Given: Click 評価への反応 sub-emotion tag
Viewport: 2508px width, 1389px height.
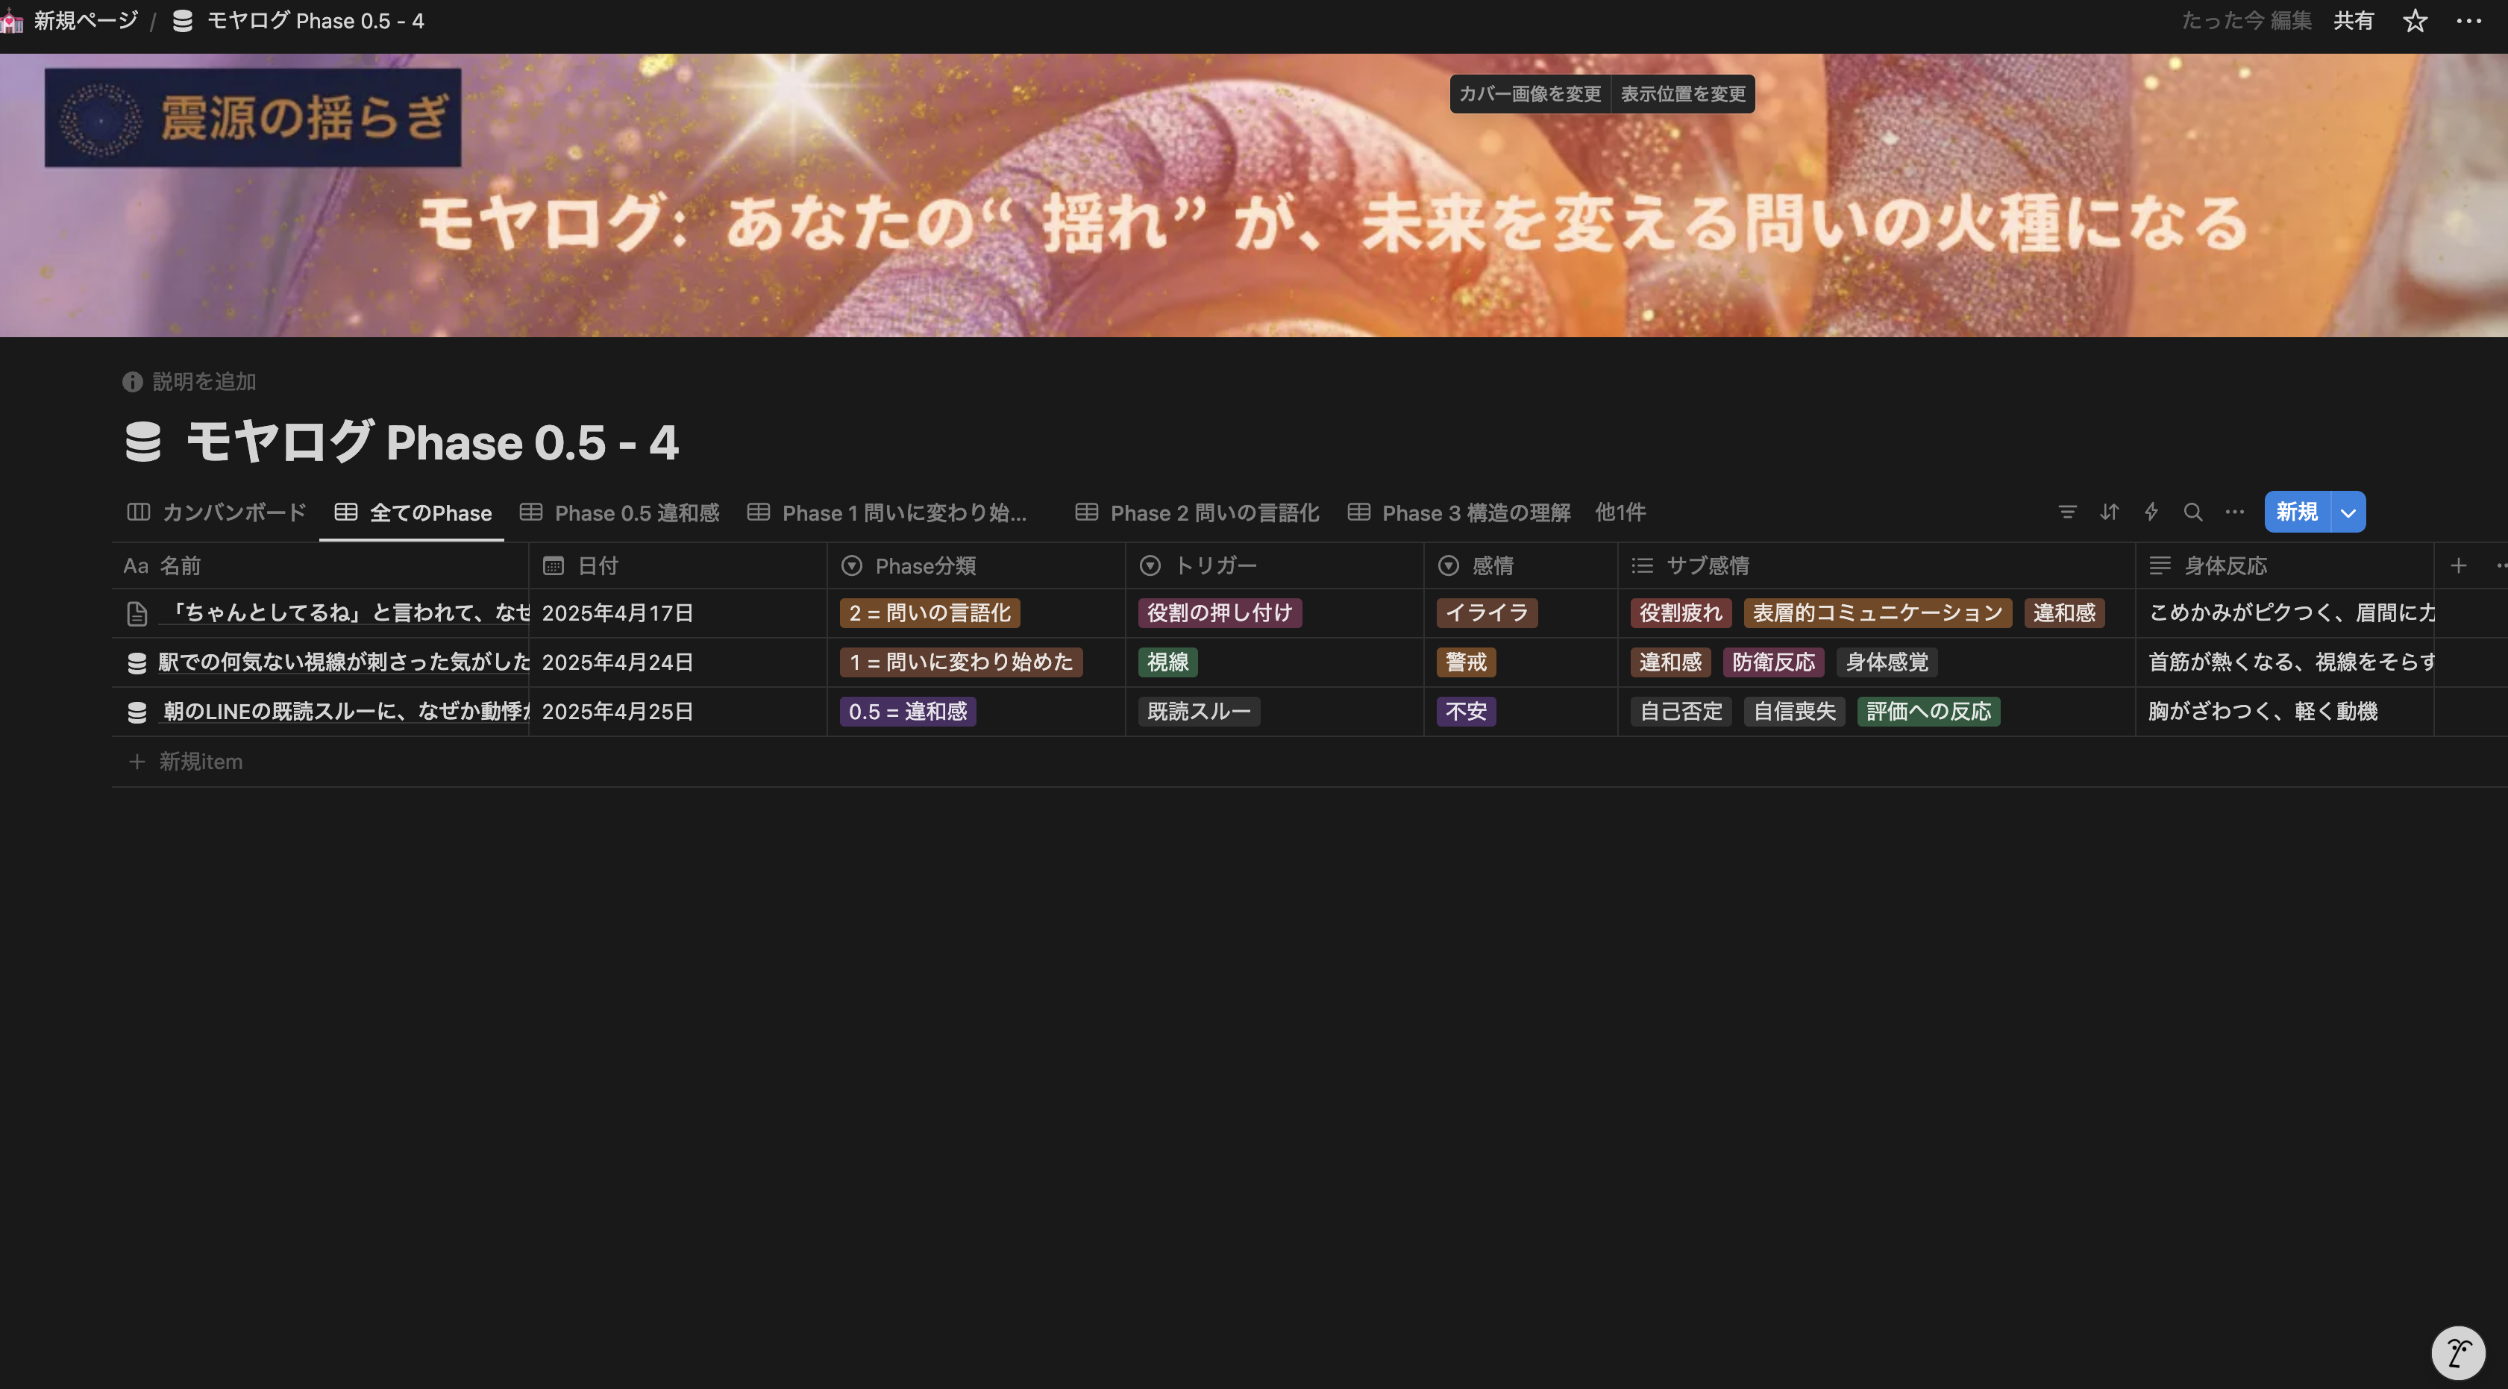Looking at the screenshot, I should (1928, 712).
